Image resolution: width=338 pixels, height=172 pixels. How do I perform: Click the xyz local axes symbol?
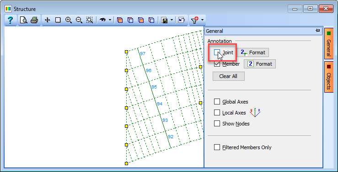(x=255, y=112)
